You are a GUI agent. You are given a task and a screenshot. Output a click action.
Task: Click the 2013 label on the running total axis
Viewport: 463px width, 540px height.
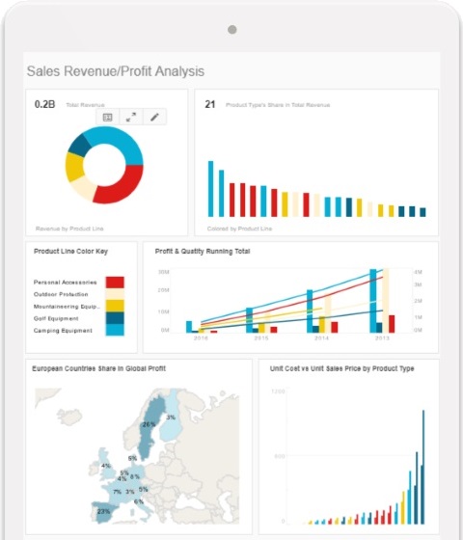tap(382, 338)
